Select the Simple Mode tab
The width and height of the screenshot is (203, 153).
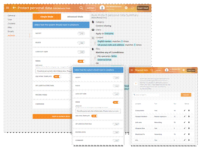coord(47,17)
